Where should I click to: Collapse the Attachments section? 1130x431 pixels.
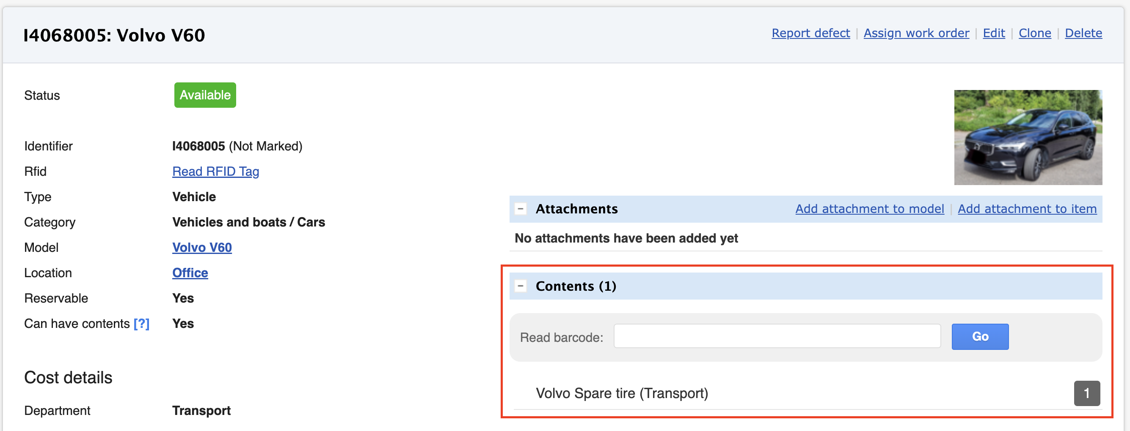[x=520, y=209]
